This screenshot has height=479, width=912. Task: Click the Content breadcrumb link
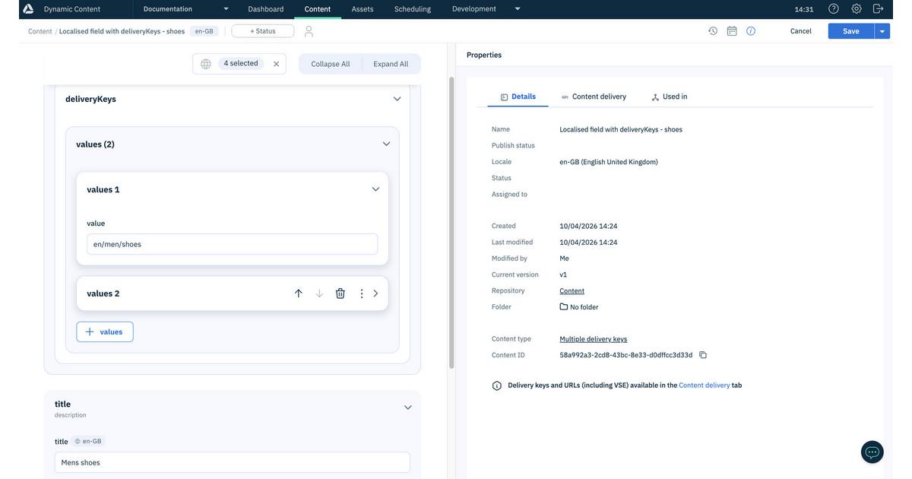click(40, 31)
